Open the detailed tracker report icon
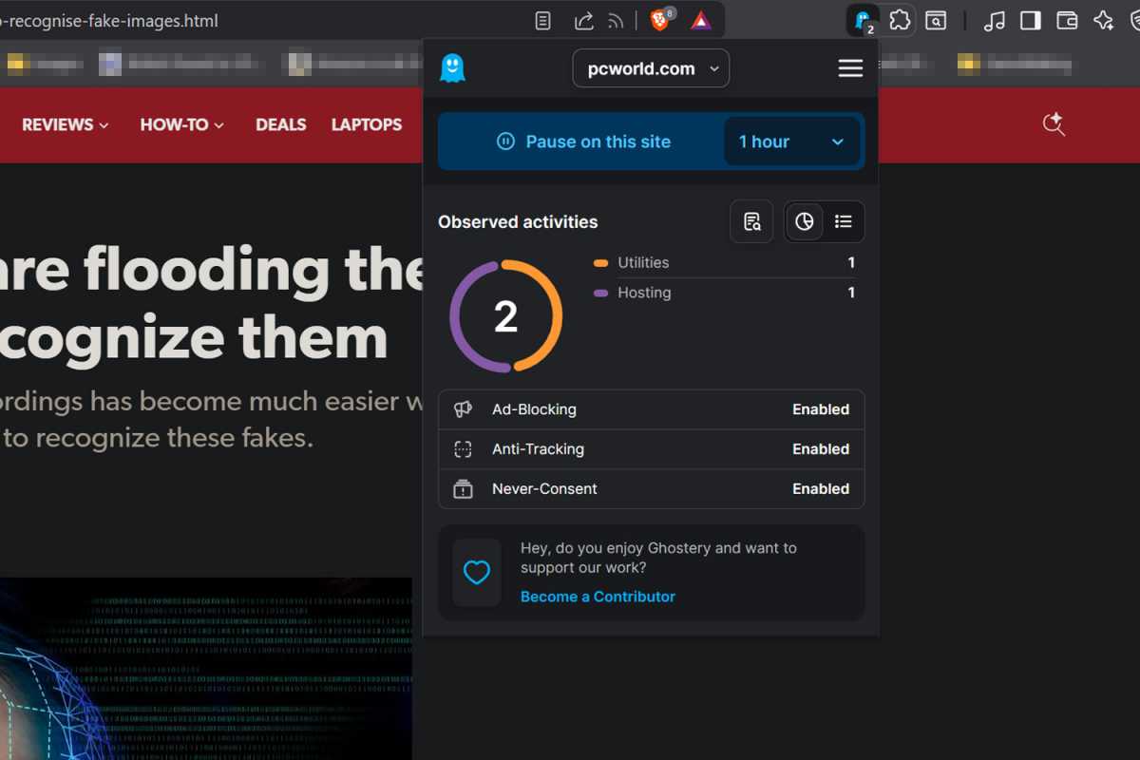The height and width of the screenshot is (760, 1140). (751, 221)
